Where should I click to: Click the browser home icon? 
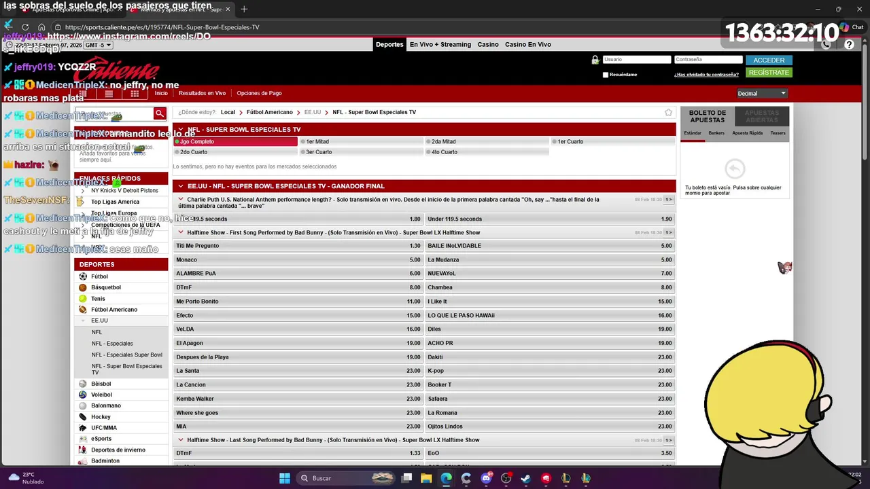click(x=41, y=27)
